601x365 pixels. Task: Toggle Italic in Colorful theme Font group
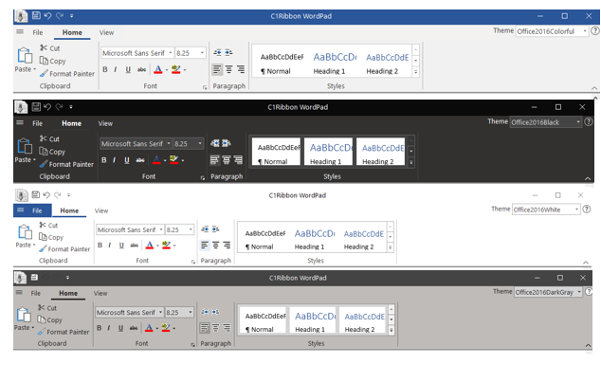tap(116, 69)
